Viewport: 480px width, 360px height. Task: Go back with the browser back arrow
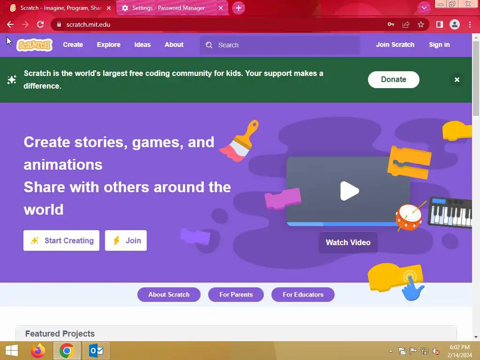click(x=10, y=24)
